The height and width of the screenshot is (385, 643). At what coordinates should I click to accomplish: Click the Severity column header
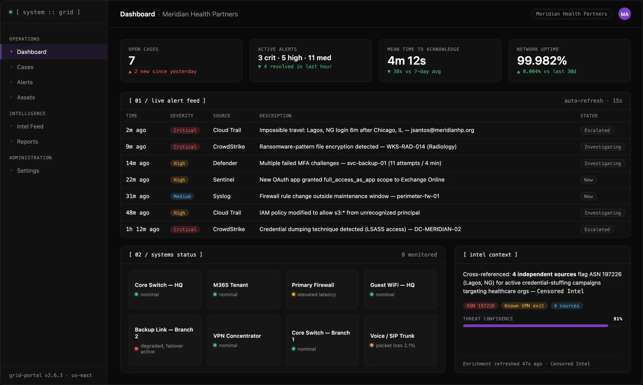tap(182, 116)
